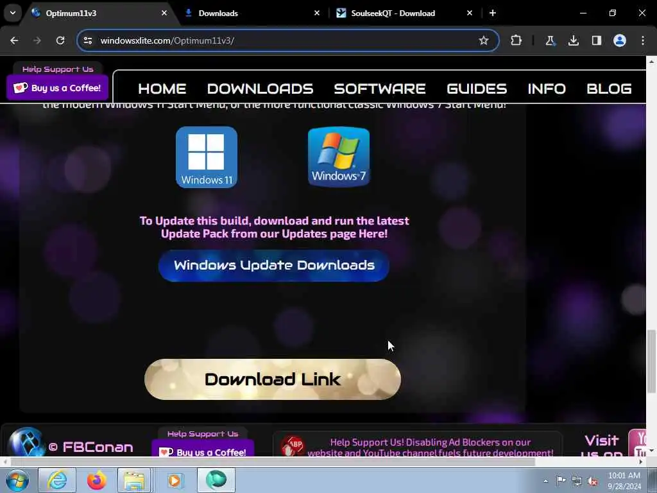Open the SOFTWARE menu item

coord(380,89)
